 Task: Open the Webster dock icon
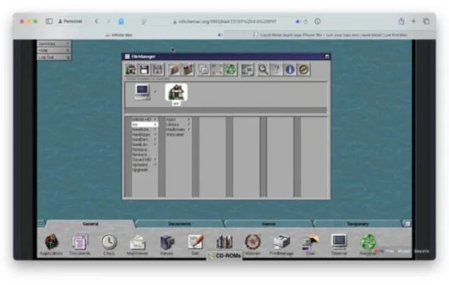(253, 241)
